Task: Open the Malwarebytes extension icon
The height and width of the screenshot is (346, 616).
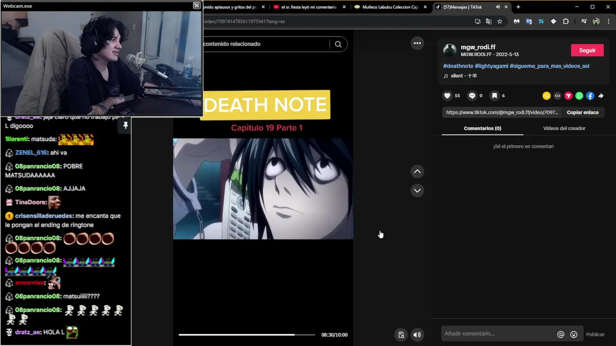Action: (516, 21)
